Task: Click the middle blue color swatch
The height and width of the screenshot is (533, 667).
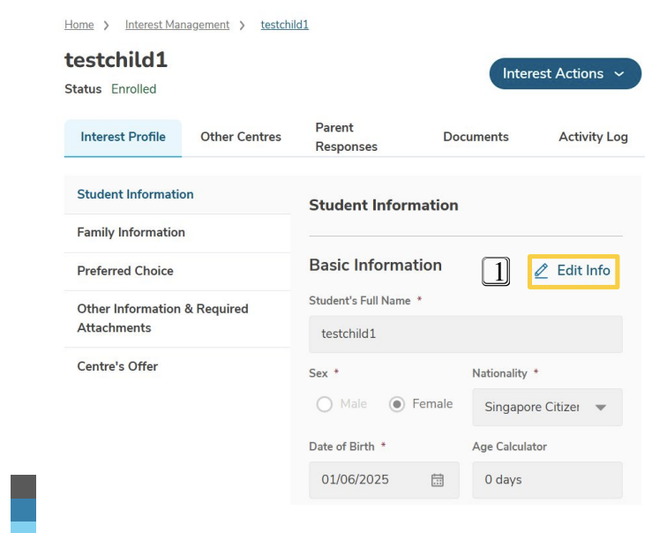Action: click(x=24, y=510)
